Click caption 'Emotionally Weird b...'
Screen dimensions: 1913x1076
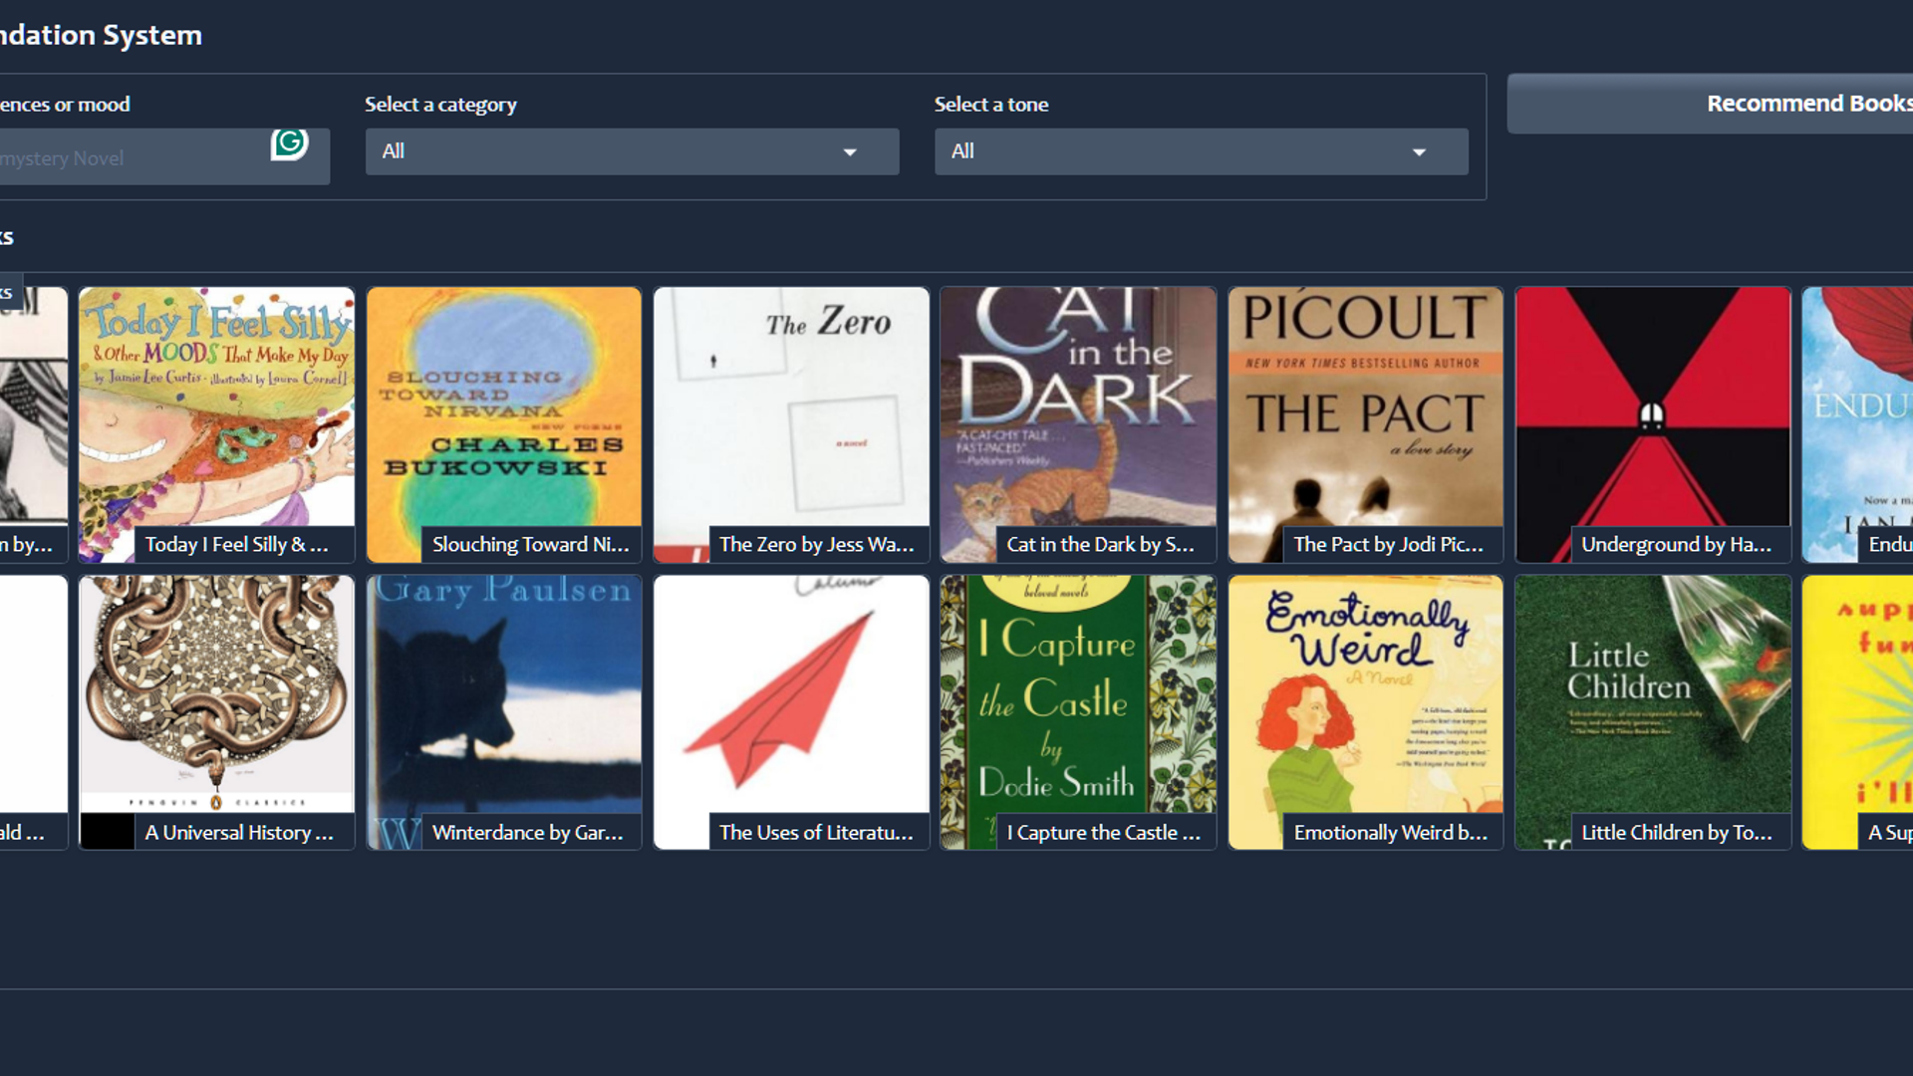pos(1391,832)
